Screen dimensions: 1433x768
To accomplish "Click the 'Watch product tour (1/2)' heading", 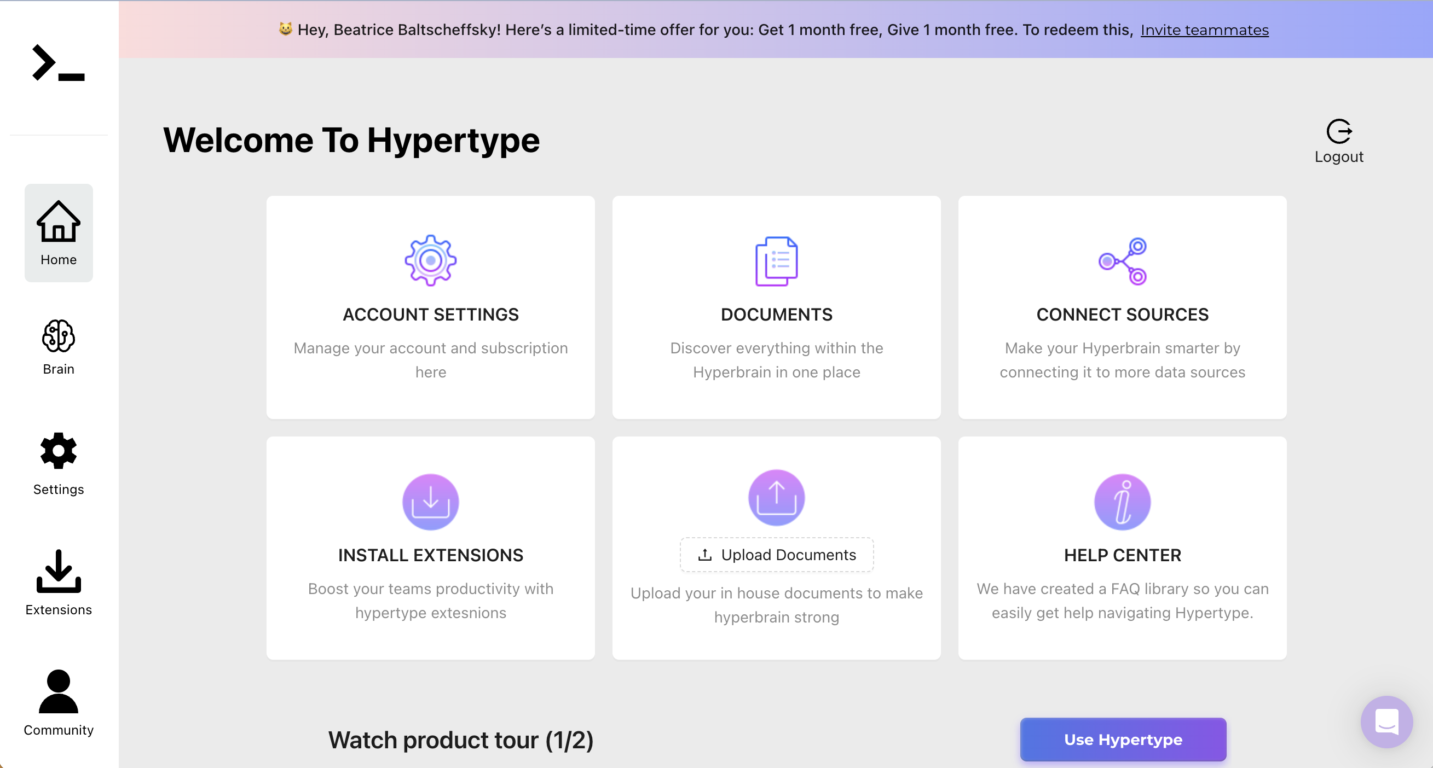I will point(461,740).
